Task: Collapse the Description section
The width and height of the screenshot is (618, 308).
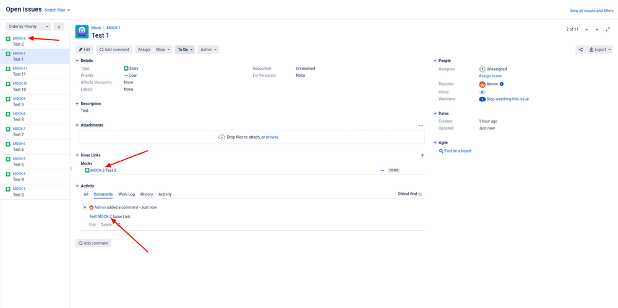Action: pyautogui.click(x=77, y=103)
